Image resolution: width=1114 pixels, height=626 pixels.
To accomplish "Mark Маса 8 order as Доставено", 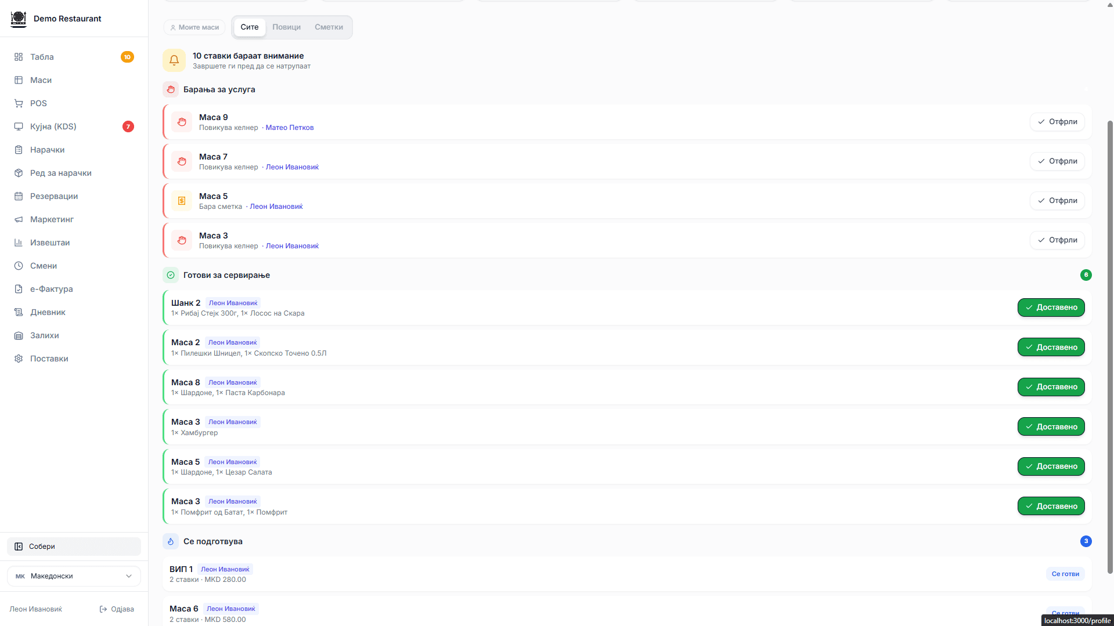I will click(x=1051, y=387).
